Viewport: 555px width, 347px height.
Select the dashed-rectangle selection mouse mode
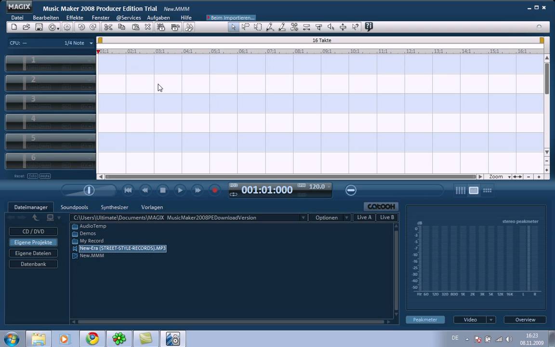click(258, 27)
